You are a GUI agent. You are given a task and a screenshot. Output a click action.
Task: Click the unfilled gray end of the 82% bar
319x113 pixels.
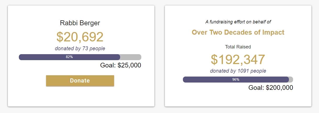coord(131,57)
